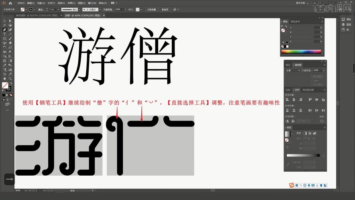355x200 pixels.
Task: Open the 文字(T) menu
Action: pos(51,3)
